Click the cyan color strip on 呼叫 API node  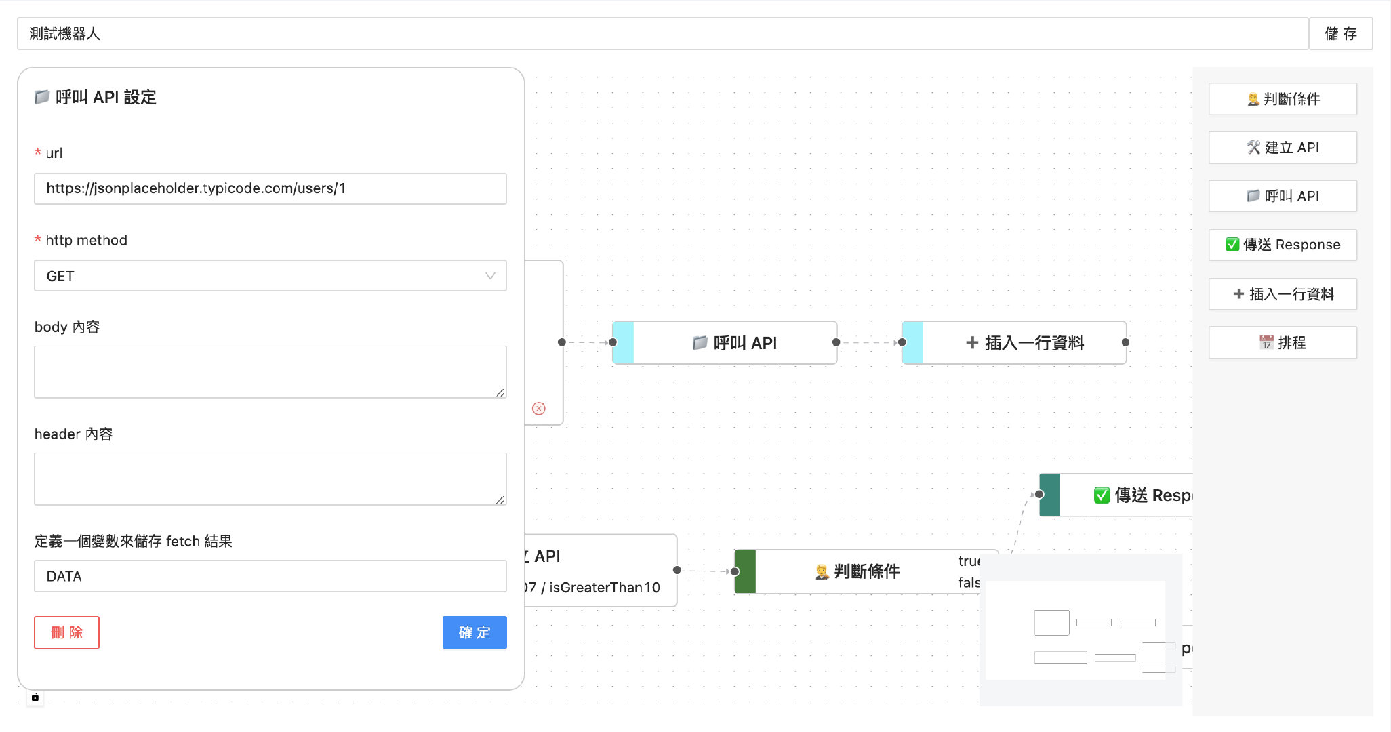click(623, 343)
